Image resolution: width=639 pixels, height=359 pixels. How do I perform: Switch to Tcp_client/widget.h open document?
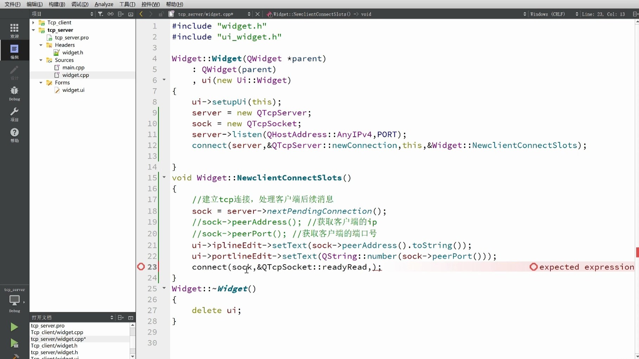coord(54,346)
